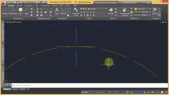
Task: Select the Текст (Text) tool
Action: [57, 11]
